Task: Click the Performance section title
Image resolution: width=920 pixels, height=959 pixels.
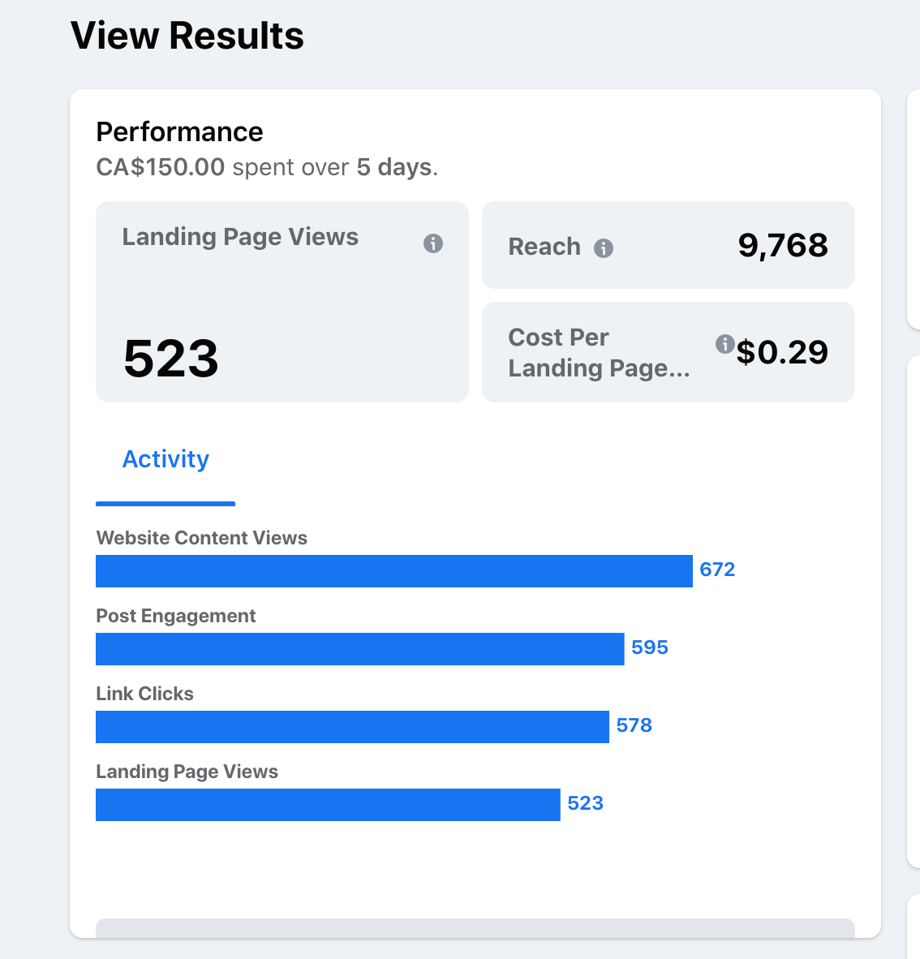Action: 179,132
